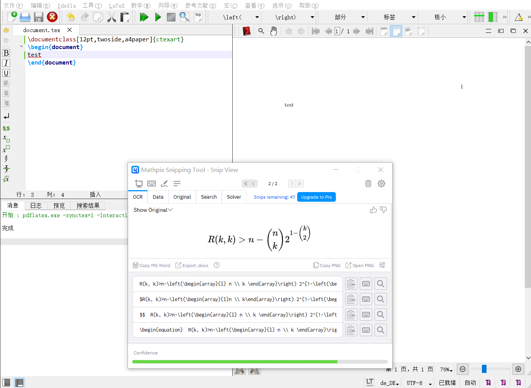Run Build & View with the double green arrow
The width and height of the screenshot is (531, 388).
(144, 17)
